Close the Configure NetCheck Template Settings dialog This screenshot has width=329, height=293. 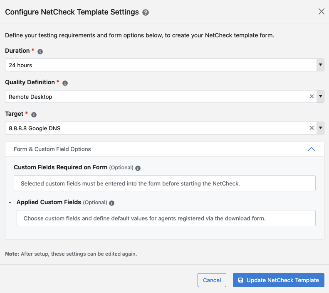point(321,12)
